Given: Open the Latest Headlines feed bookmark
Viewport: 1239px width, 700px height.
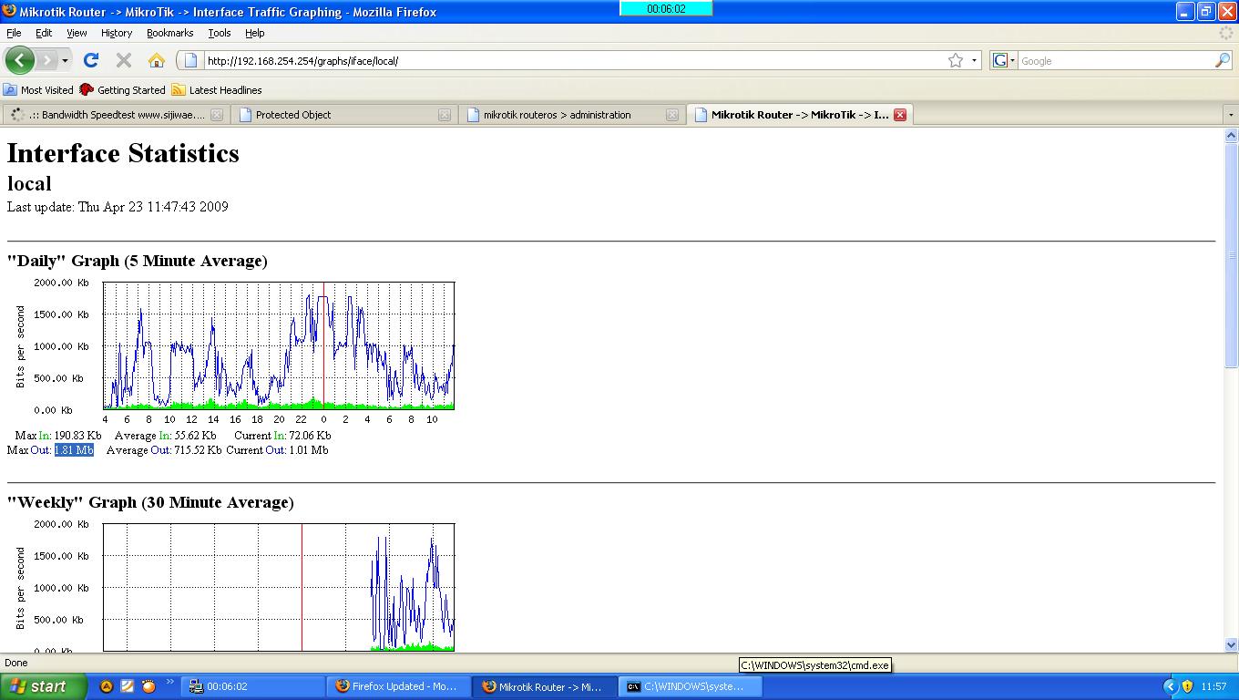Looking at the screenshot, I should [x=217, y=90].
